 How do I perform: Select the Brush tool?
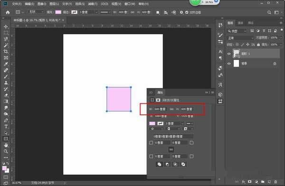[x=6, y=76]
